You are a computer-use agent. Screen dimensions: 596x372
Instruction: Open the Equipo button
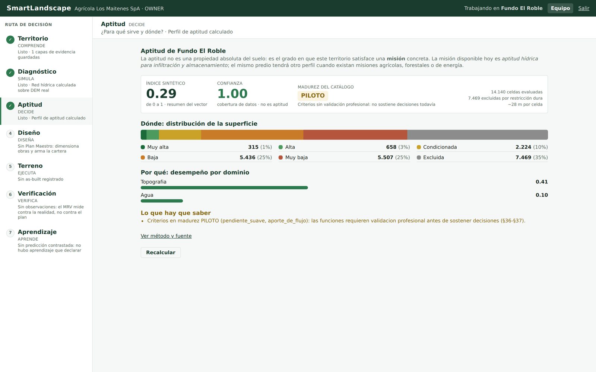560,8
